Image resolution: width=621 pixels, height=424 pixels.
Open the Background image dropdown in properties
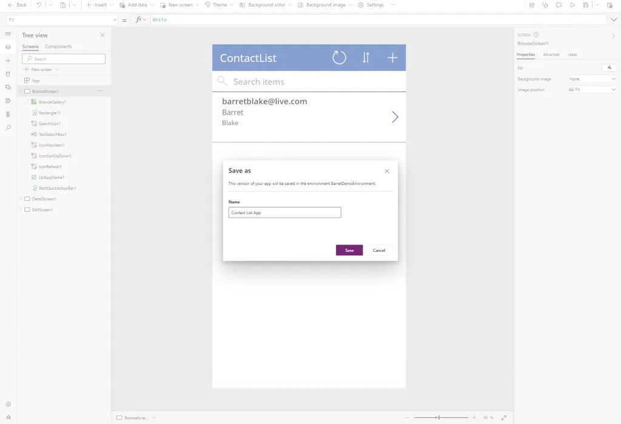click(592, 79)
